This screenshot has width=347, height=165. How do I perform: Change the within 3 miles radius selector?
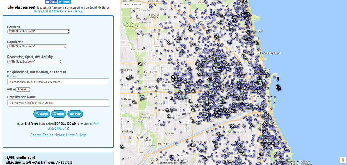[x=23, y=90]
